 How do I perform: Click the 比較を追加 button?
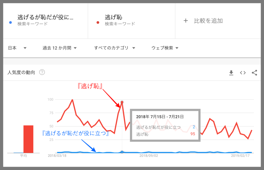(x=208, y=21)
